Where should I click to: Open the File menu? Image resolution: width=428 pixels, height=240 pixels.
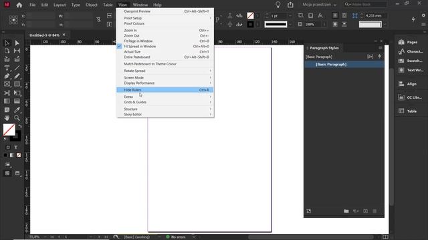point(33,5)
